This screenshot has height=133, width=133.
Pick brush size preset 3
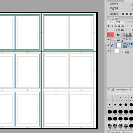pos(110,113)
